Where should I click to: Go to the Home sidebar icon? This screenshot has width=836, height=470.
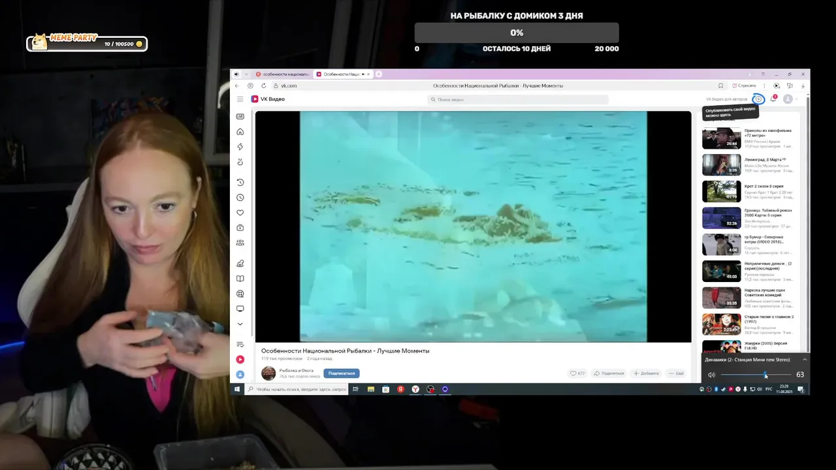(x=240, y=132)
